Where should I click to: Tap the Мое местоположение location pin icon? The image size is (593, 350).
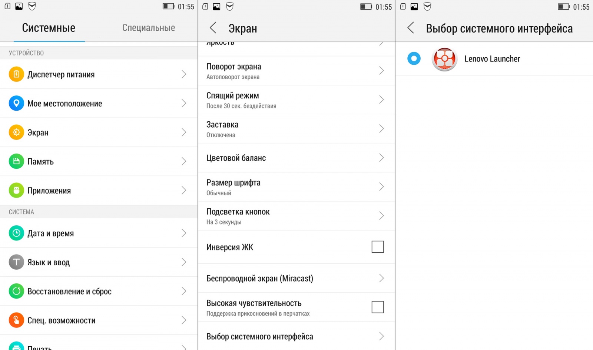pyautogui.click(x=16, y=103)
